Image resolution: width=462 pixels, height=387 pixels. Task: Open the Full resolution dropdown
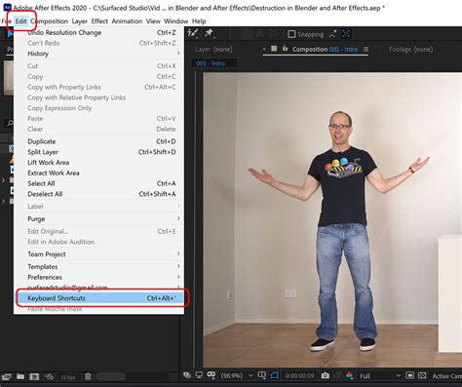[380, 376]
